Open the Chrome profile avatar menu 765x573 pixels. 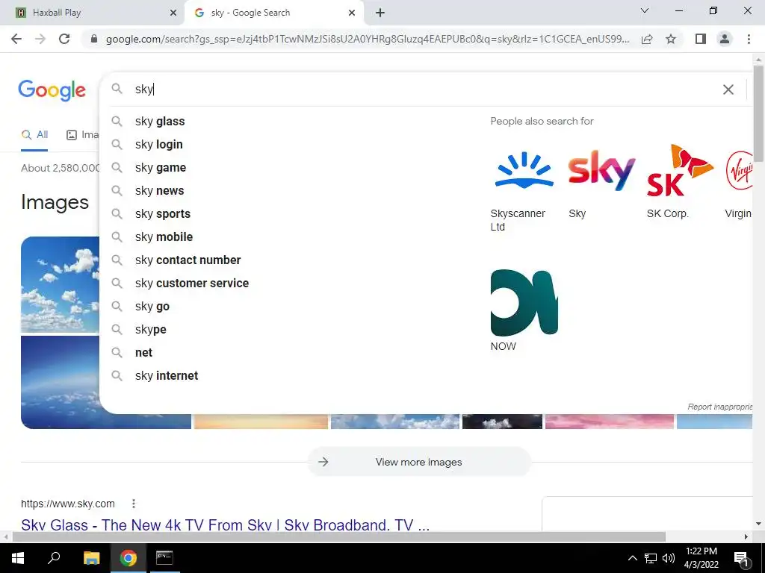pyautogui.click(x=725, y=39)
